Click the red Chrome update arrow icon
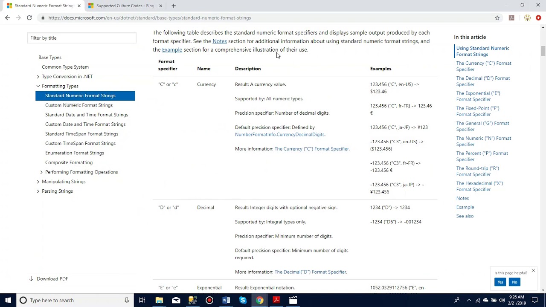Screen dimensions: 546x307 point(538,17)
